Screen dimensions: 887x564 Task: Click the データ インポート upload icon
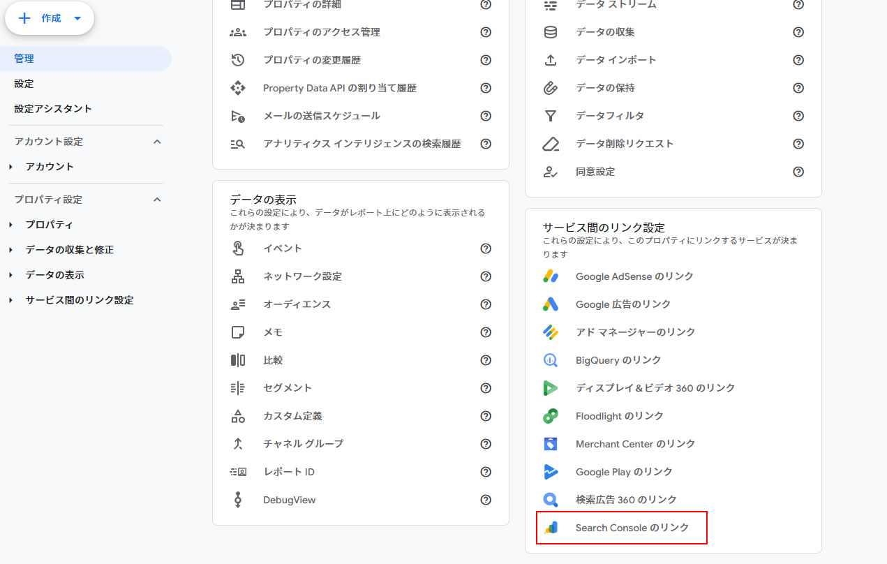click(x=551, y=60)
